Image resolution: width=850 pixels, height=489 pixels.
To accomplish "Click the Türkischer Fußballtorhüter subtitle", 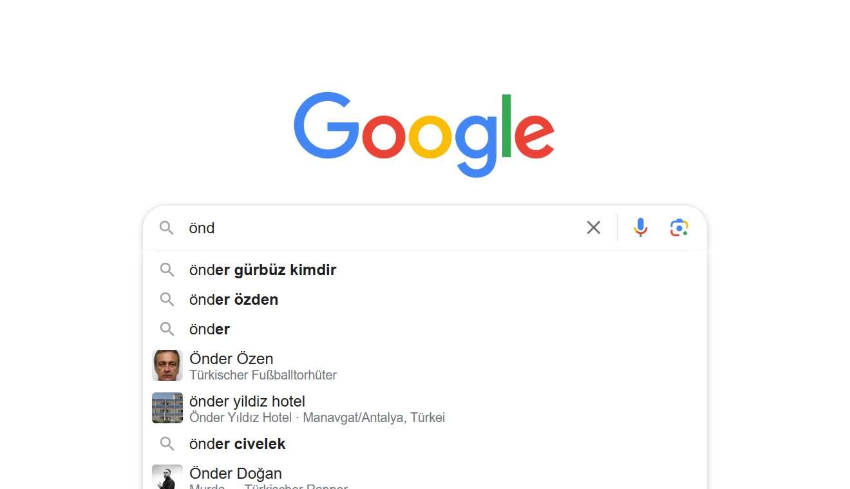I will (263, 375).
